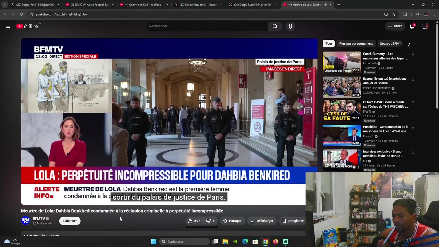This screenshot has width=439, height=247.
Task: Open the HENRY CAVILL nous a menti video
Action: coord(385,104)
